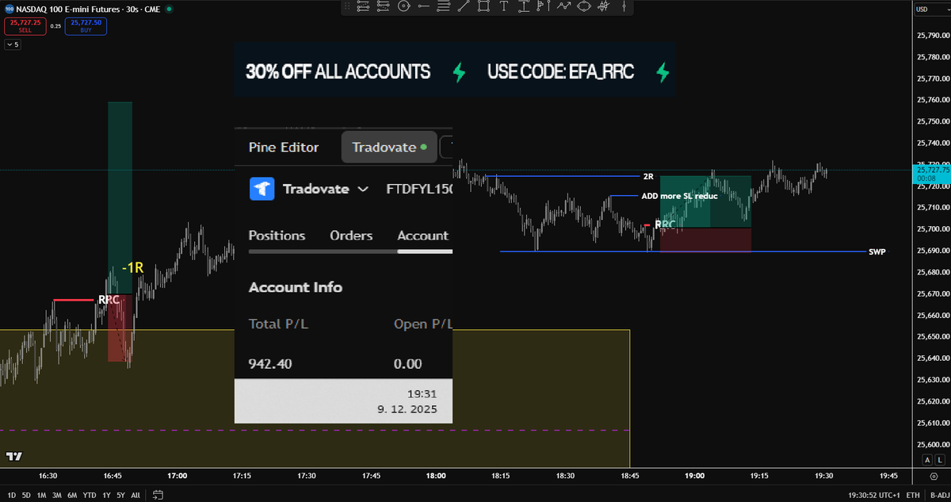Select the circle target drawing tool
Image resolution: width=951 pixels, height=502 pixels.
[403, 6]
